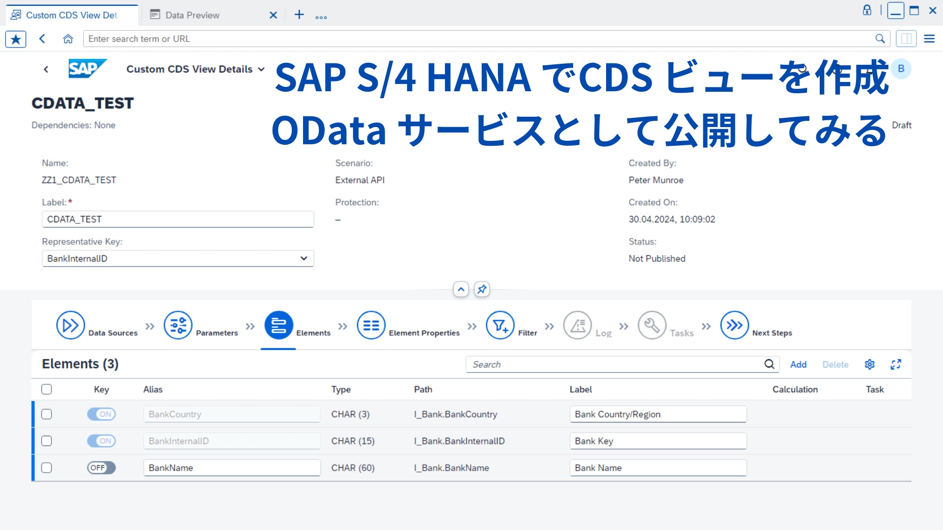
Task: Pin the header area of the view
Action: [x=482, y=289]
